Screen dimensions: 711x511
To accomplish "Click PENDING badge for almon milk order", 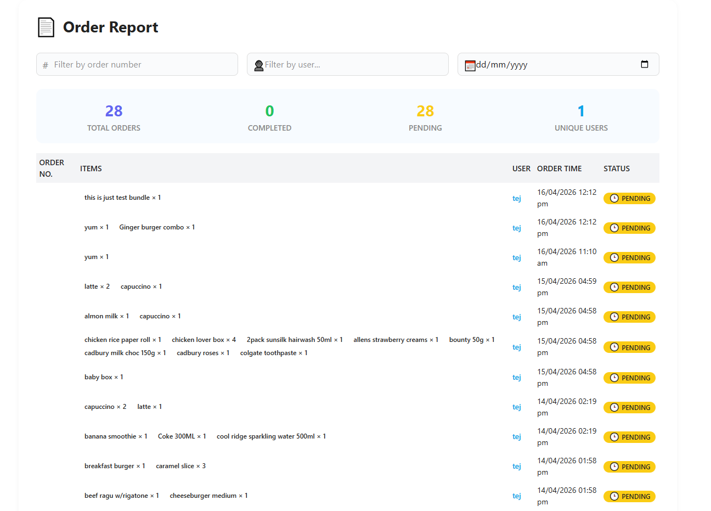I will [629, 317].
